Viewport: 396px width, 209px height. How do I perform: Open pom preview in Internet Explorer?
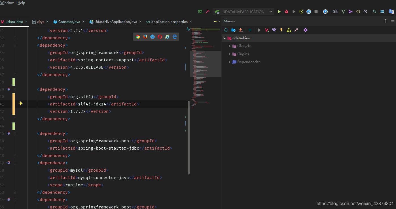click(x=167, y=37)
